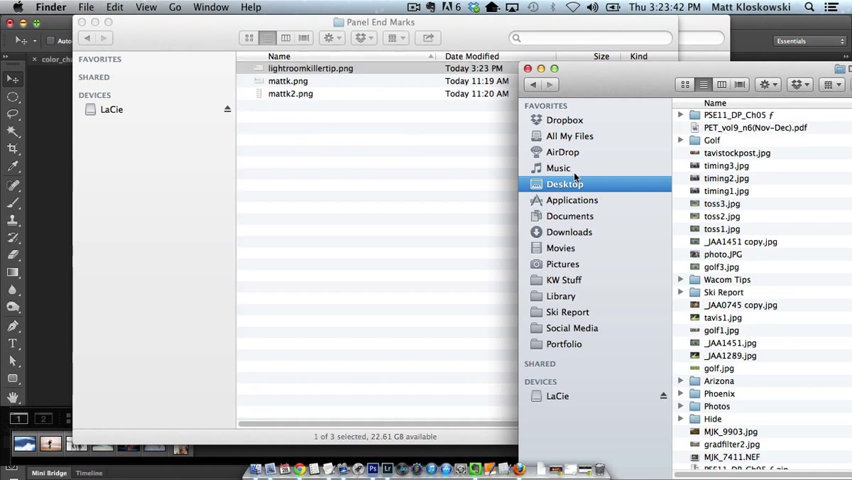The width and height of the screenshot is (852, 480).
Task: Select the History Brush tool
Action: click(x=13, y=238)
